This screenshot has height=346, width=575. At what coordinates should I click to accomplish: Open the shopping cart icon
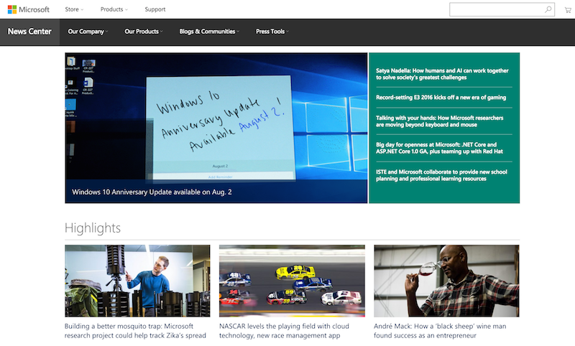tap(568, 10)
